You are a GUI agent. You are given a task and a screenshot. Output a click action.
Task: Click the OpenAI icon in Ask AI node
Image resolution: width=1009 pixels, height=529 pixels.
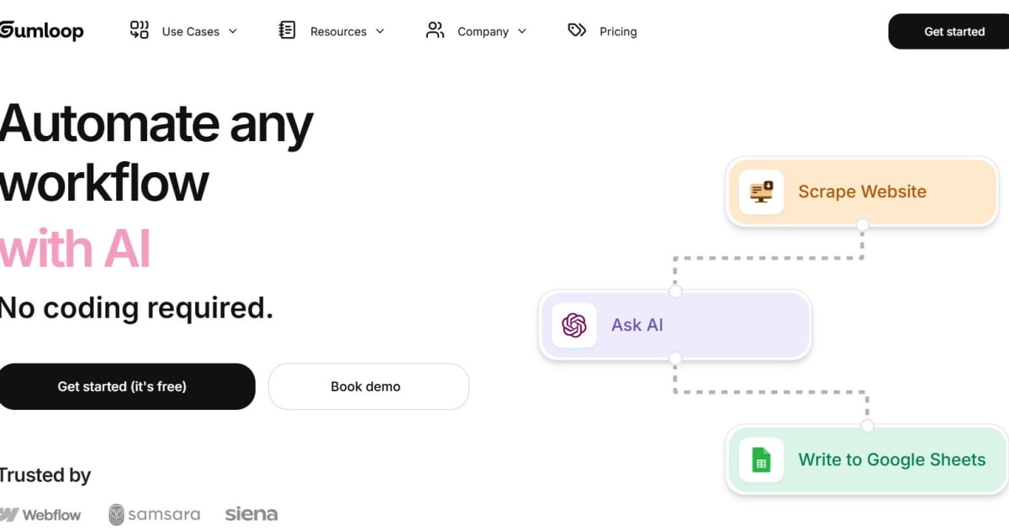[x=573, y=325]
